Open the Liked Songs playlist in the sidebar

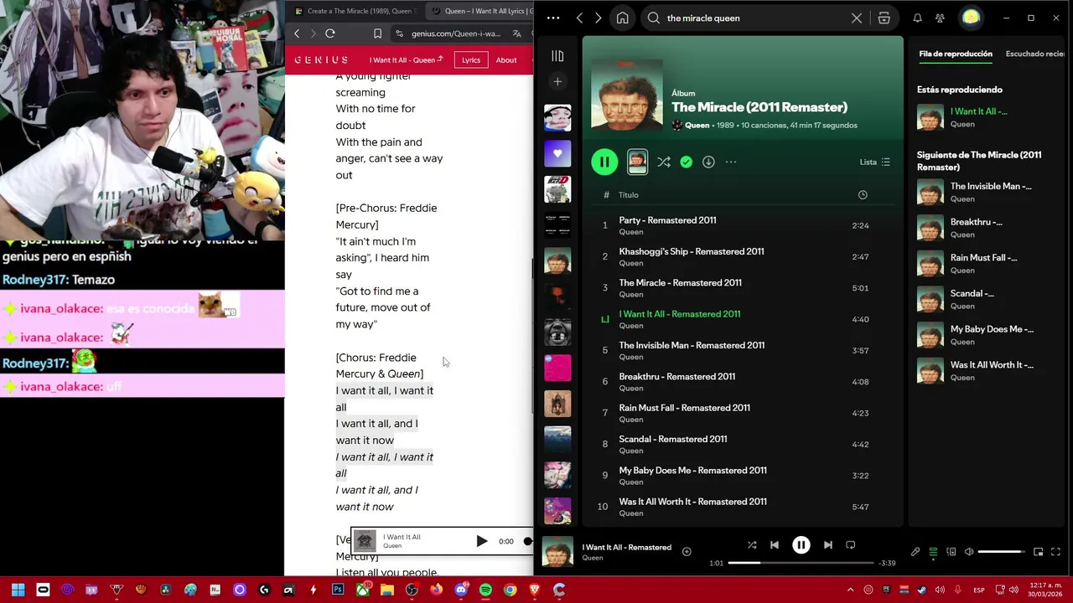557,153
